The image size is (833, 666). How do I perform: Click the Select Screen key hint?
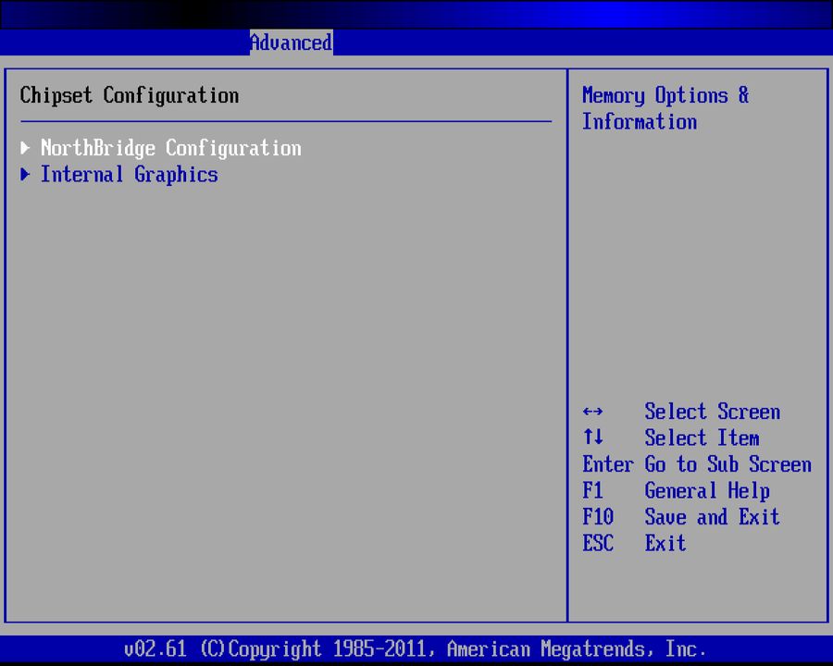coord(712,412)
